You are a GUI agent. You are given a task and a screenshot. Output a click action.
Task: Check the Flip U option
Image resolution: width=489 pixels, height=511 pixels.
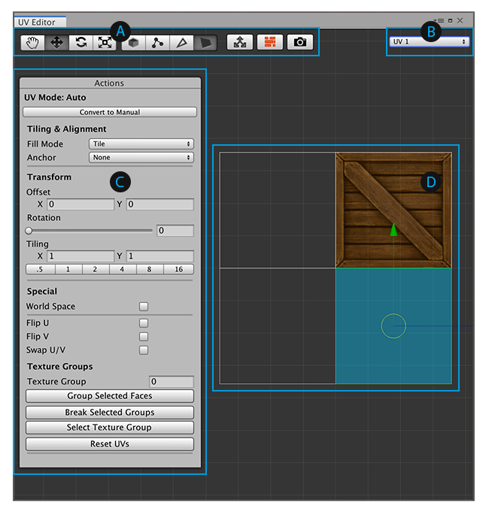[x=144, y=323]
